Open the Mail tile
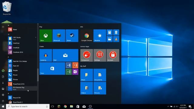 tap(65, 55)
